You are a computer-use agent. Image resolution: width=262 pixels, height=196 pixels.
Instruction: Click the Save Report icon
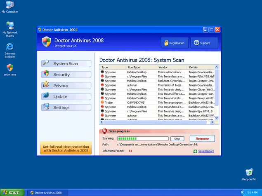(x=195, y=151)
